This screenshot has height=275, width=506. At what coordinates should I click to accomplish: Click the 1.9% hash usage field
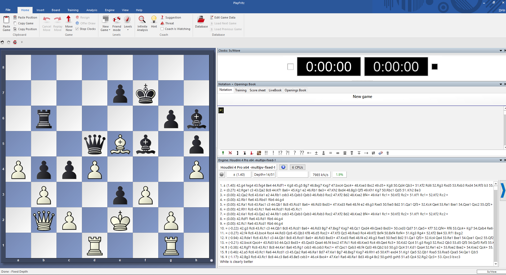[339, 174]
